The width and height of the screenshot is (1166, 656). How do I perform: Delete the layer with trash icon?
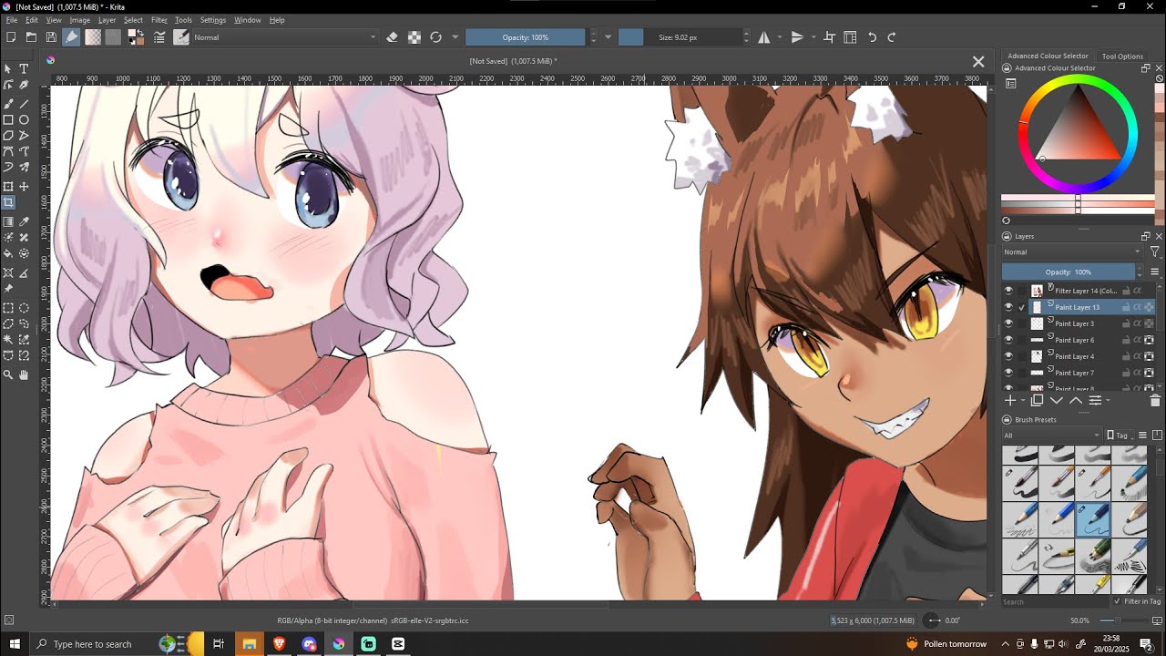click(1155, 401)
